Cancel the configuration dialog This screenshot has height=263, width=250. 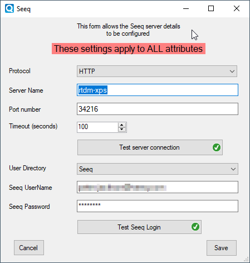pos(29,247)
